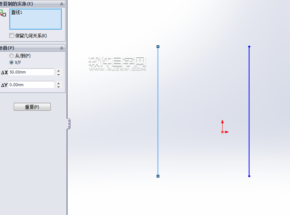Click the red sketch origin marker

click(222, 132)
